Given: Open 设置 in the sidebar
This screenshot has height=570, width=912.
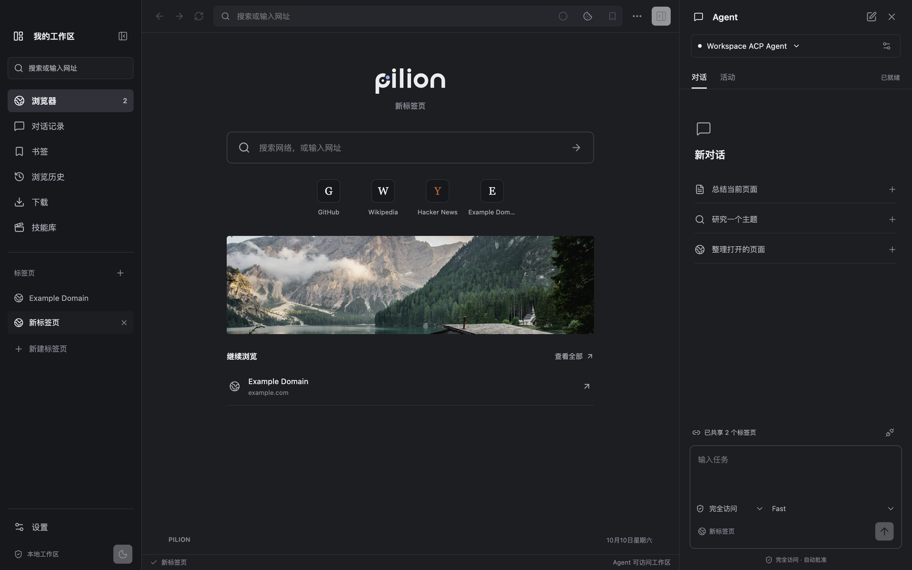Looking at the screenshot, I should coord(70,527).
